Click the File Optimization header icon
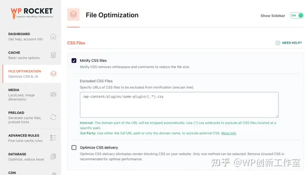The image size is (308, 175). click(x=73, y=15)
